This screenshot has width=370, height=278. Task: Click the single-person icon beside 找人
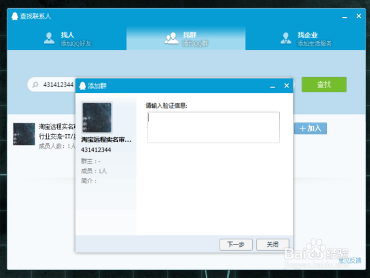click(49, 38)
